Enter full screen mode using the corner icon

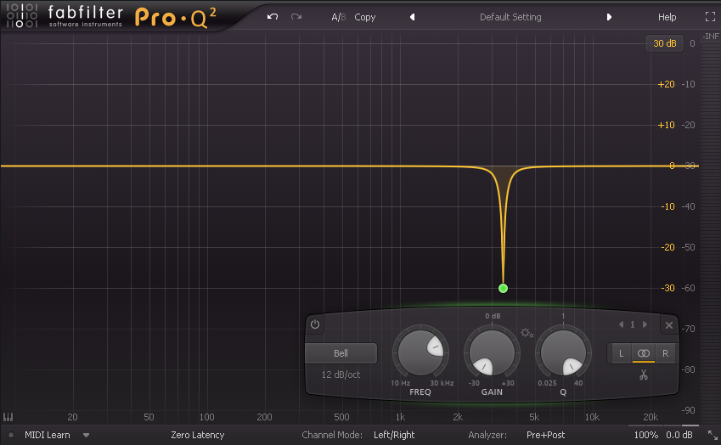coord(710,17)
